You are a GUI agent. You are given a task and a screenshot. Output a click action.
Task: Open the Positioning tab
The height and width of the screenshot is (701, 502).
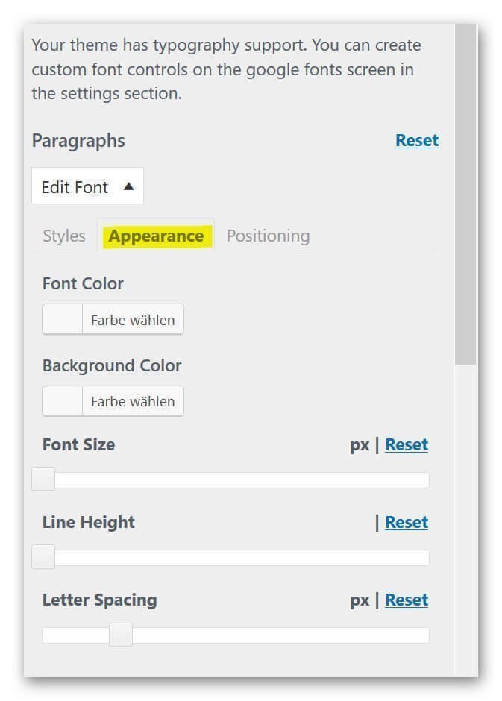[268, 236]
